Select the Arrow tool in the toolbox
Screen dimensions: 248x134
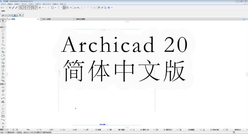coord(3,20)
